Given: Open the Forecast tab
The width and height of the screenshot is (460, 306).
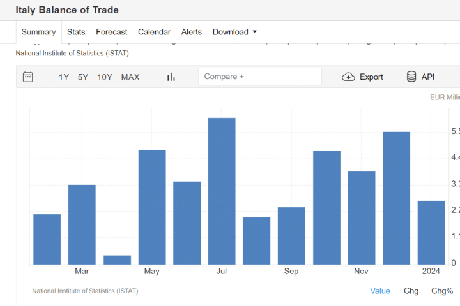Looking at the screenshot, I should tap(112, 32).
